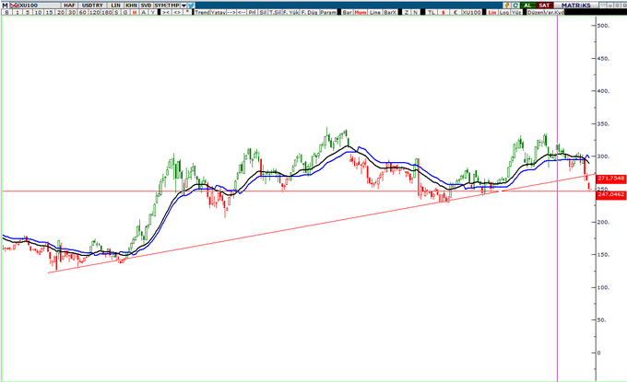Click the chart symbol icon beside XU100
Viewport: 627px width, 382px height.
click(x=15, y=6)
